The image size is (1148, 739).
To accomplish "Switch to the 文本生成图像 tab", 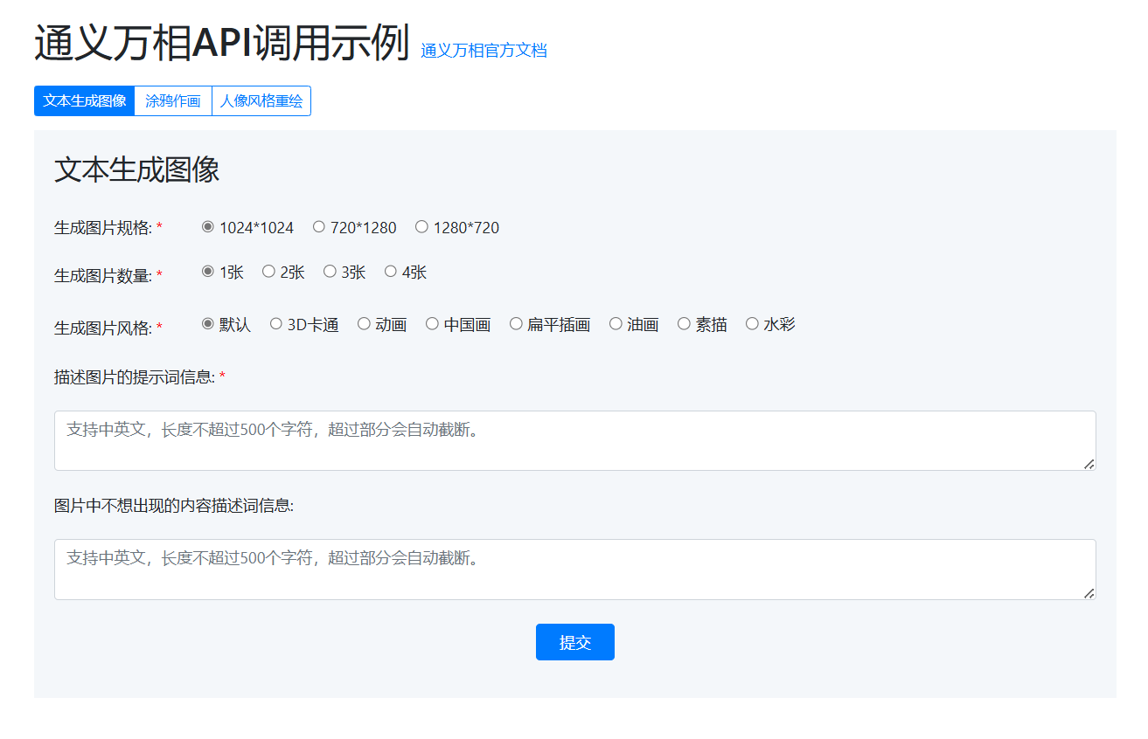I will point(84,100).
